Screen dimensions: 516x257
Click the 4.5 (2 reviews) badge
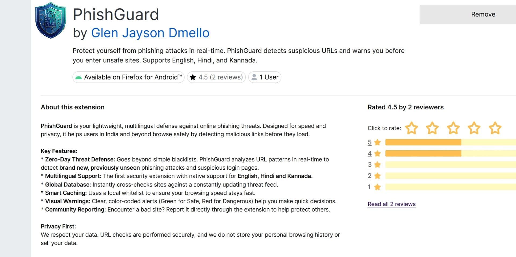216,77
